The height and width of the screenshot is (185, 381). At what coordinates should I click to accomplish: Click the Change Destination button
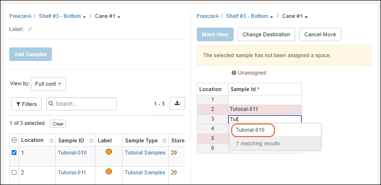pos(266,34)
